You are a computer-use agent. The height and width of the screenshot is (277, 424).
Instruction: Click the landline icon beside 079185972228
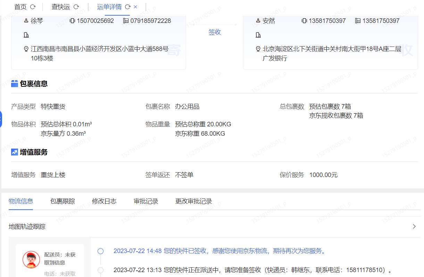(x=126, y=21)
